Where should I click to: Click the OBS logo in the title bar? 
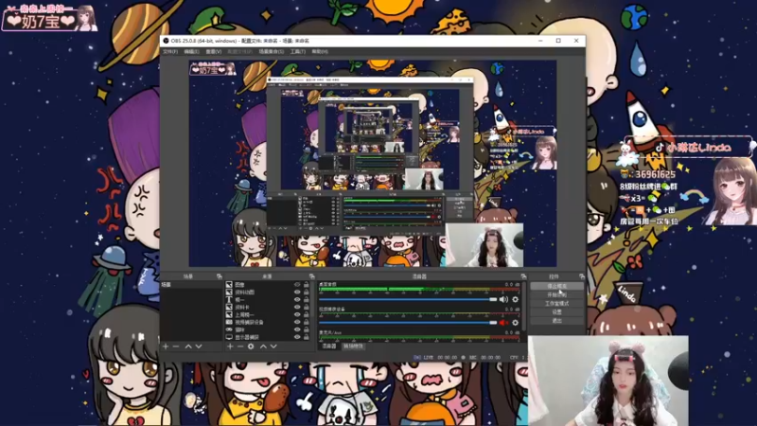(x=167, y=41)
